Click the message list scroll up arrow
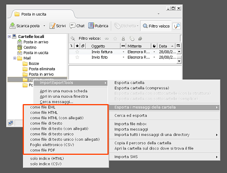The width and height of the screenshot is (227, 173). click(x=179, y=51)
